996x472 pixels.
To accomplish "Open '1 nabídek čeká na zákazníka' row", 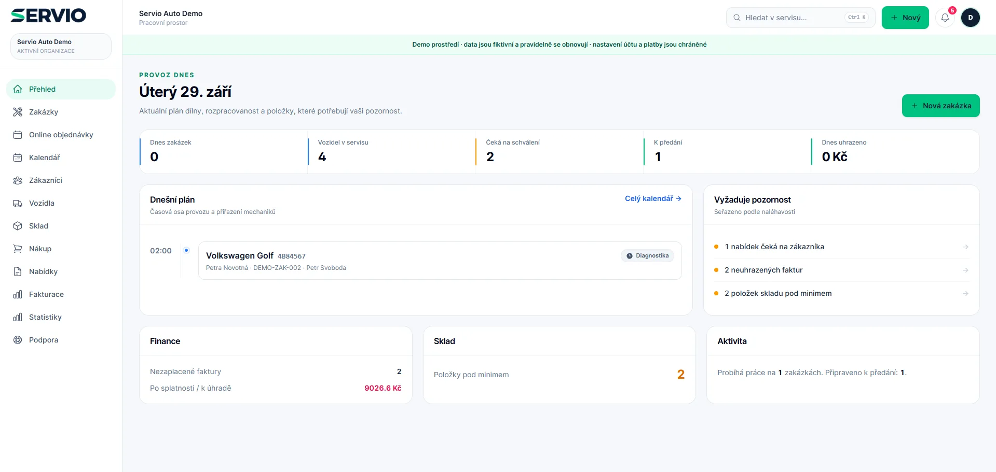I will click(841, 247).
